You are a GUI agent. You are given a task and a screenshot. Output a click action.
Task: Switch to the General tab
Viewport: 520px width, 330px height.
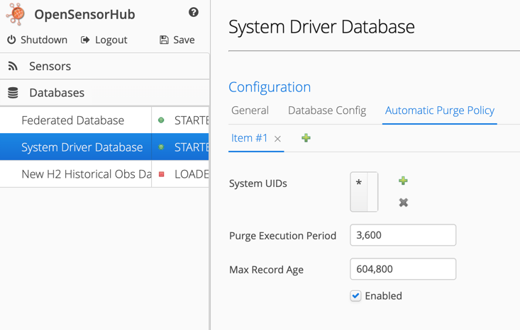coord(250,110)
